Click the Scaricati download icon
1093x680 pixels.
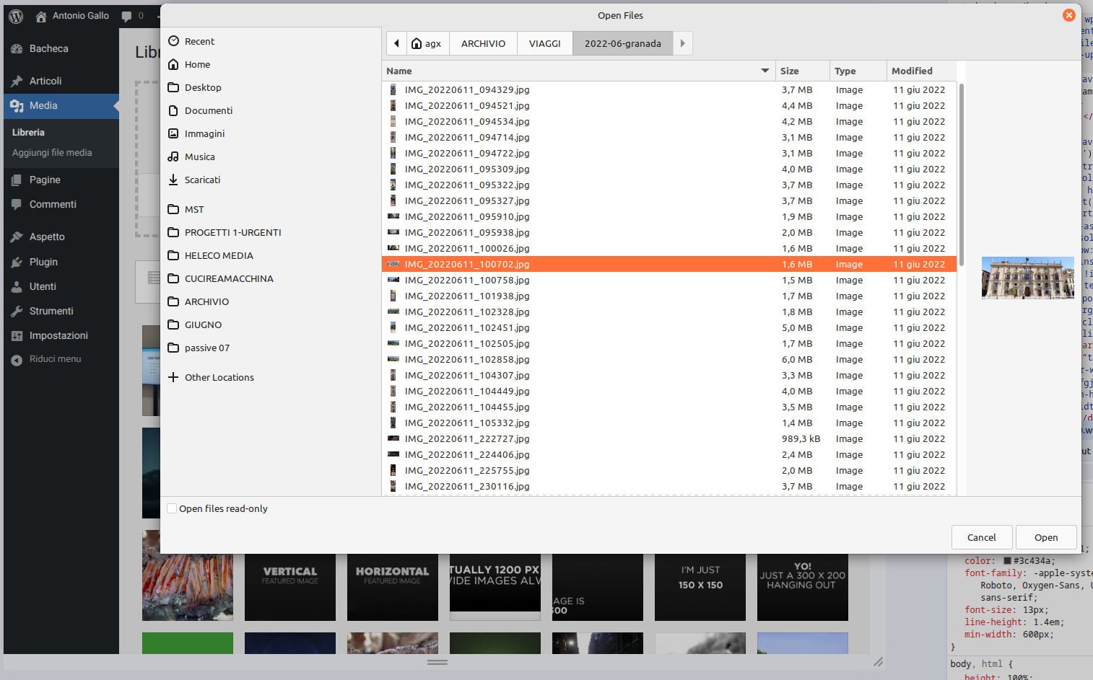[173, 180]
